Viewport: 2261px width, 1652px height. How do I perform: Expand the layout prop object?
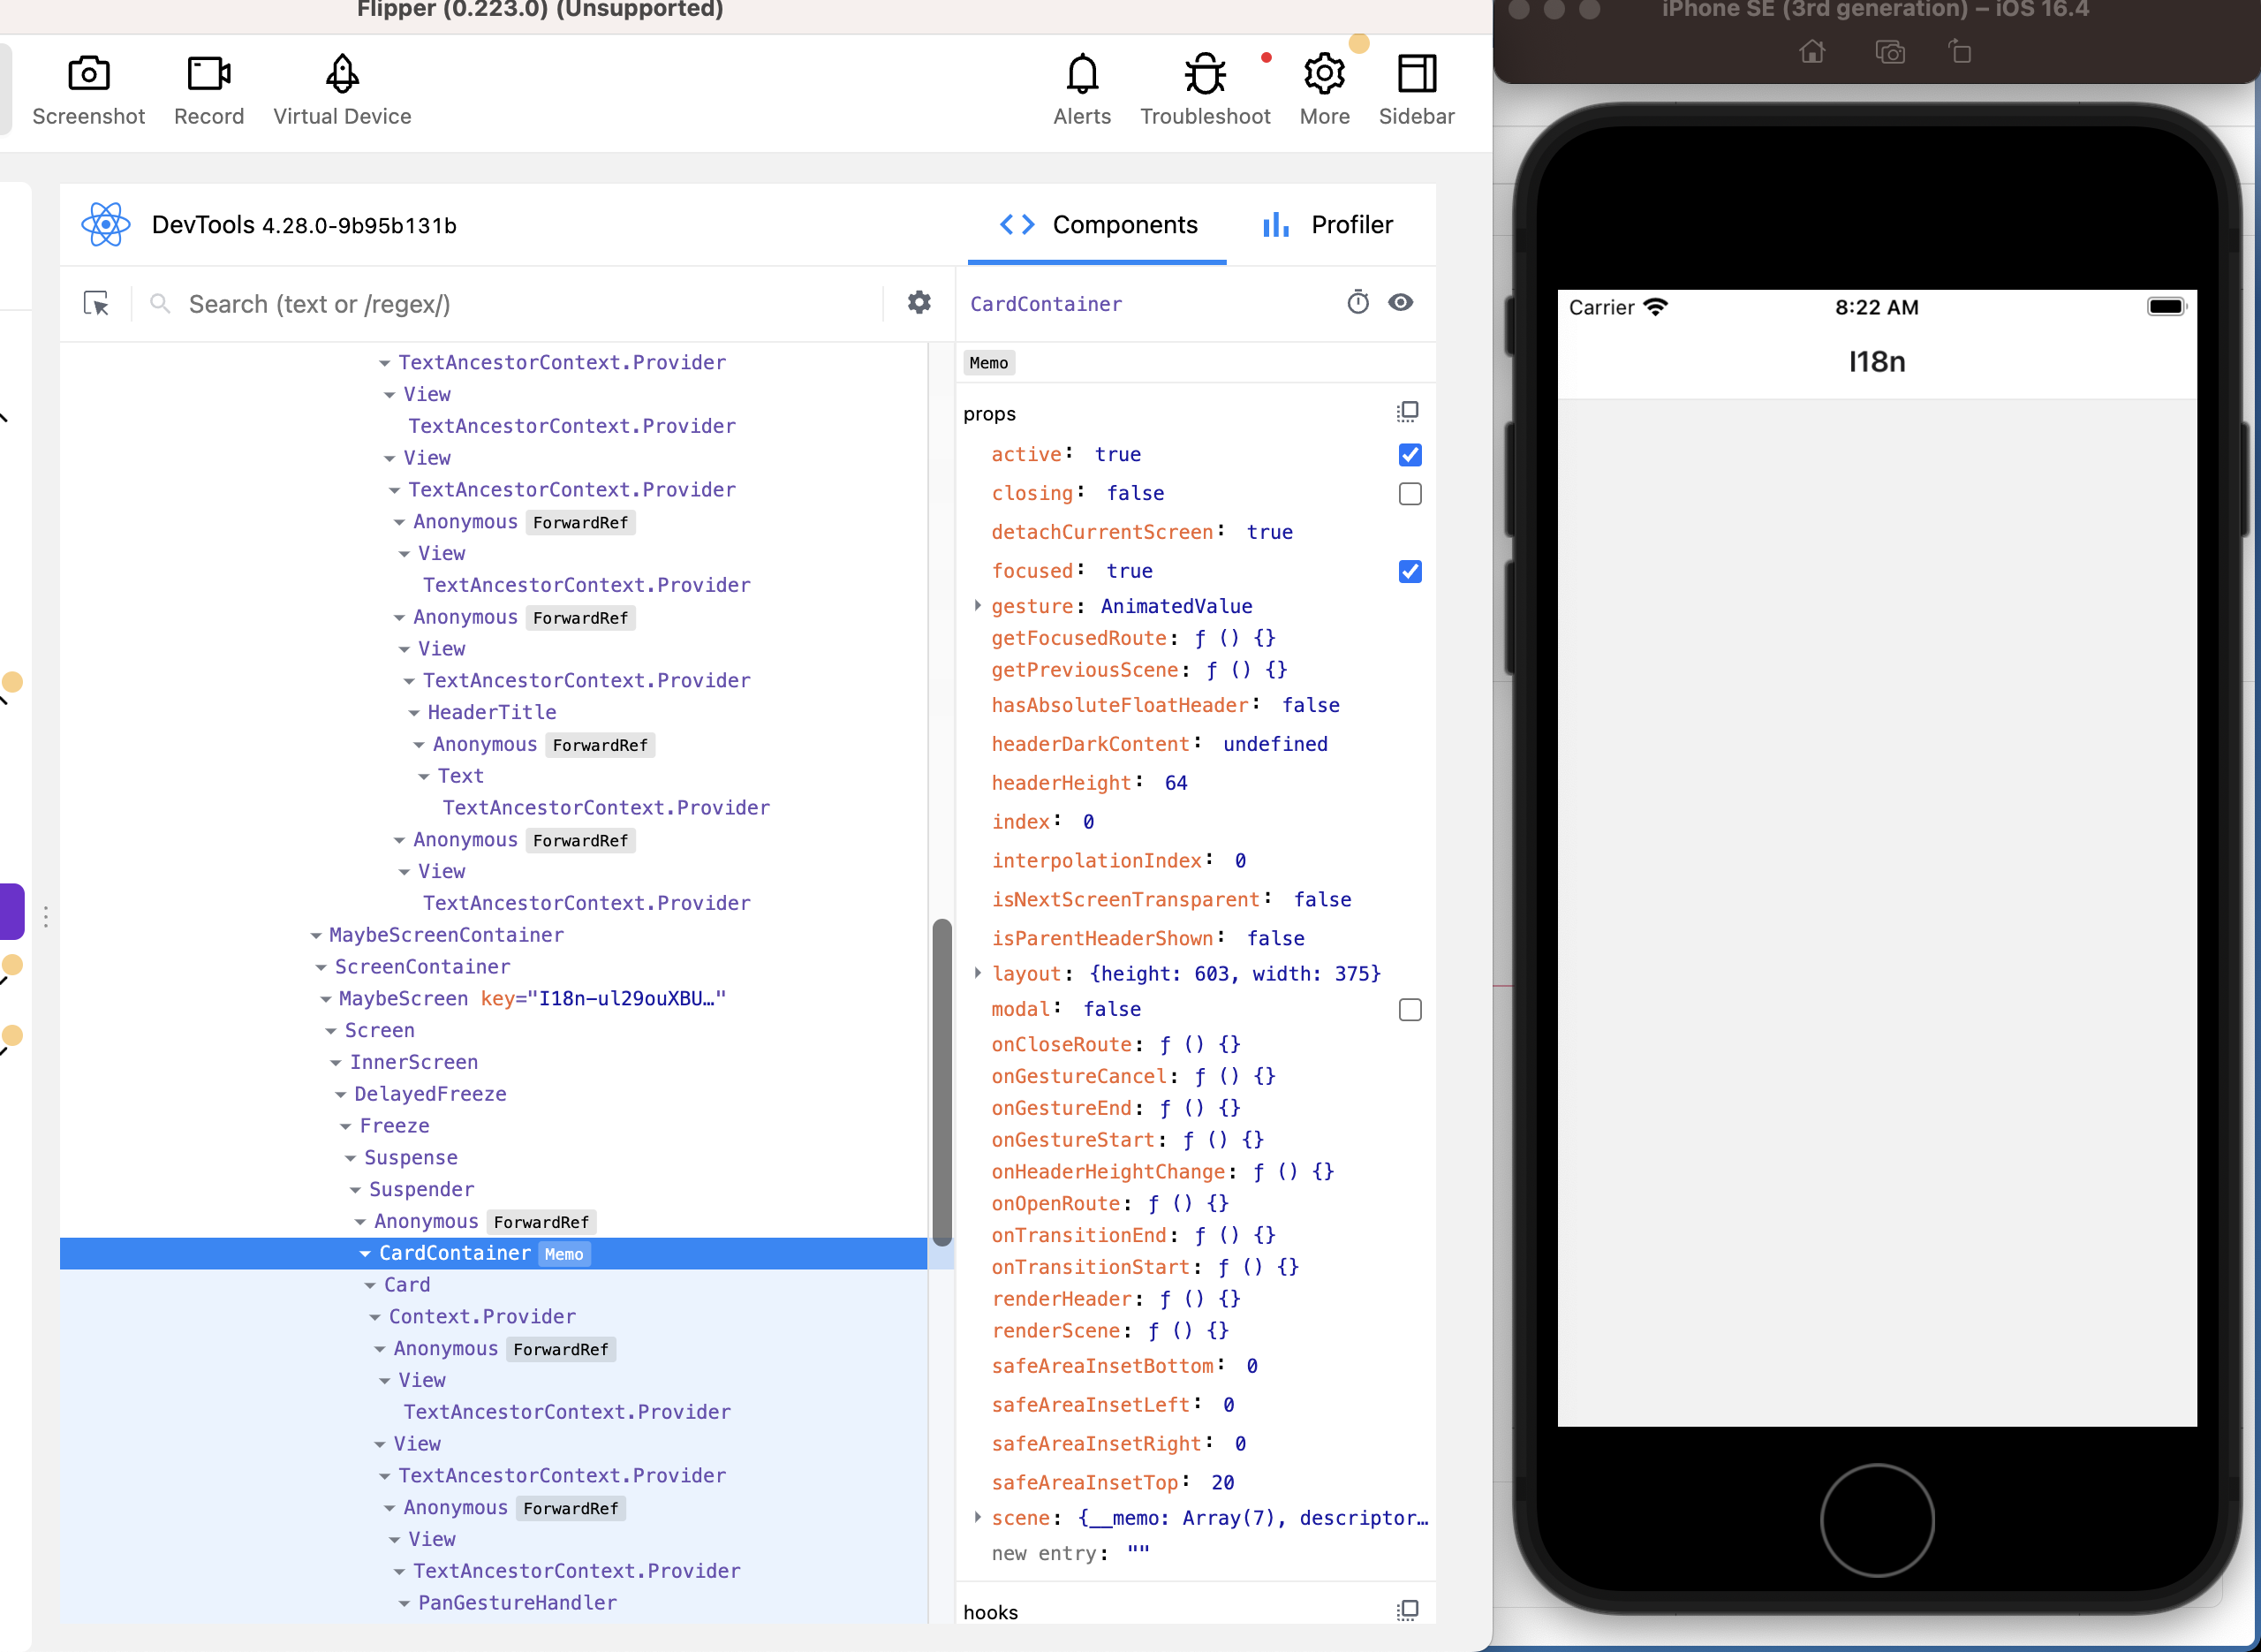[x=978, y=974]
